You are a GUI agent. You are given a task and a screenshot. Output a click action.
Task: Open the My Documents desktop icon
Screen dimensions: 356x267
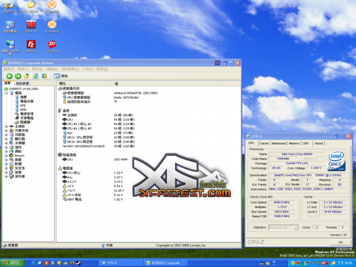click(x=10, y=7)
